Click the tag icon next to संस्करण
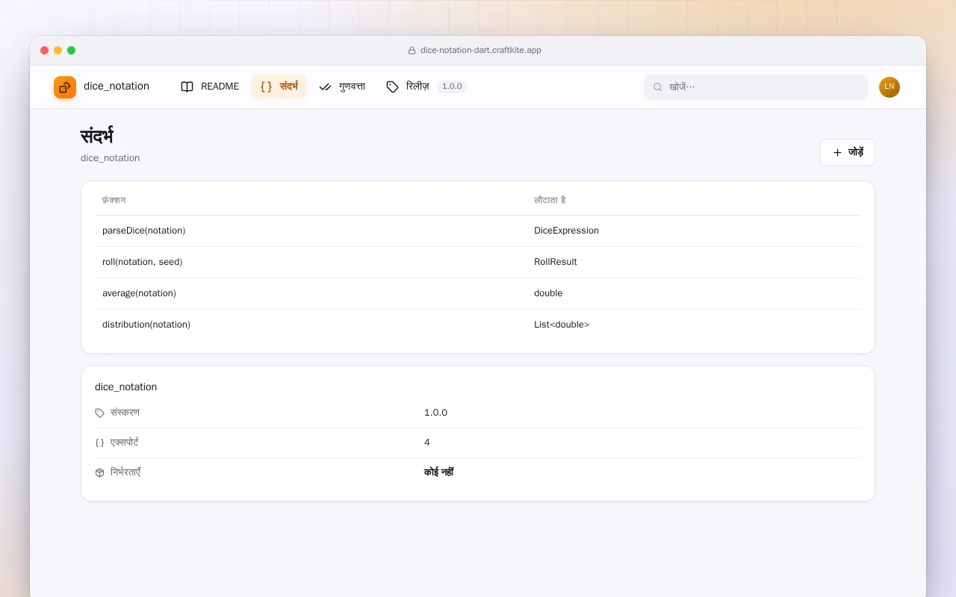This screenshot has width=956, height=597. coord(100,413)
